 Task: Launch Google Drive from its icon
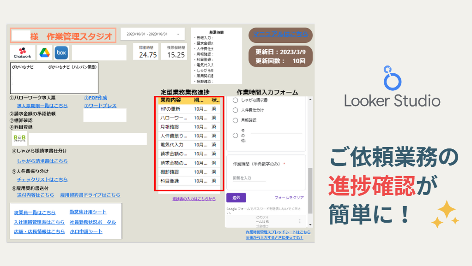pyautogui.click(x=45, y=53)
